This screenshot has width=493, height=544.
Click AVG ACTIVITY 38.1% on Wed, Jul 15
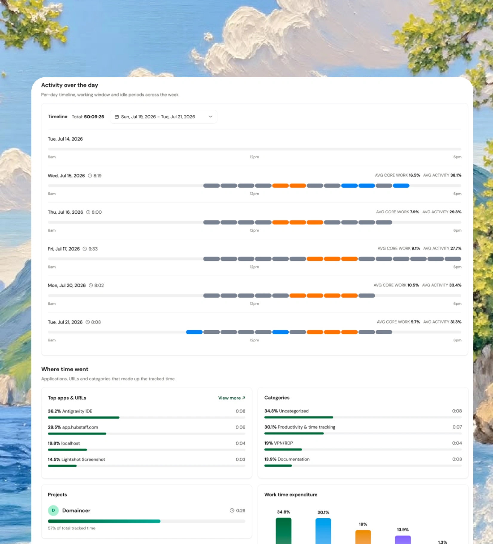442,175
